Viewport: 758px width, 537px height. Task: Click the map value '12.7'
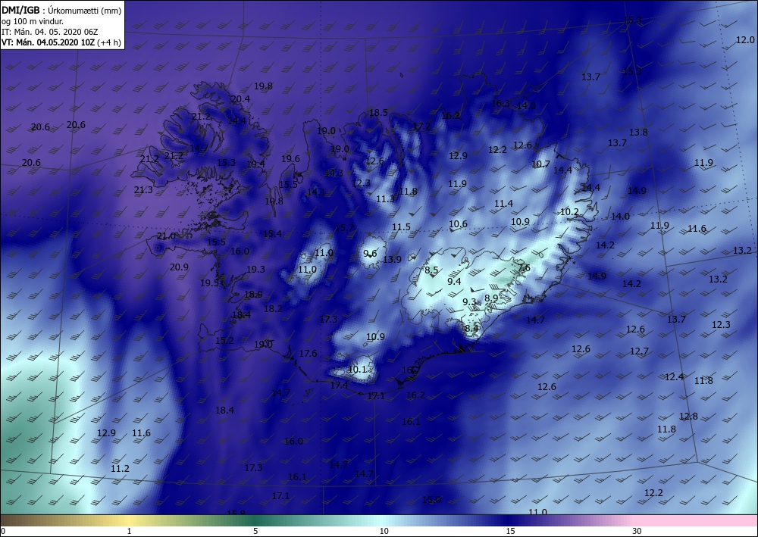click(640, 351)
